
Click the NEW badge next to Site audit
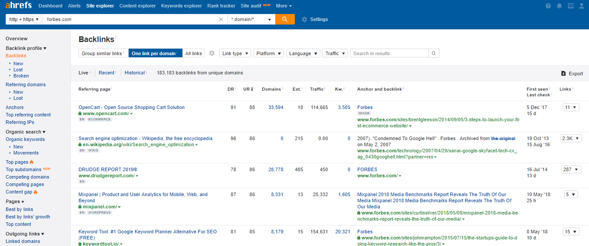[x=266, y=5]
